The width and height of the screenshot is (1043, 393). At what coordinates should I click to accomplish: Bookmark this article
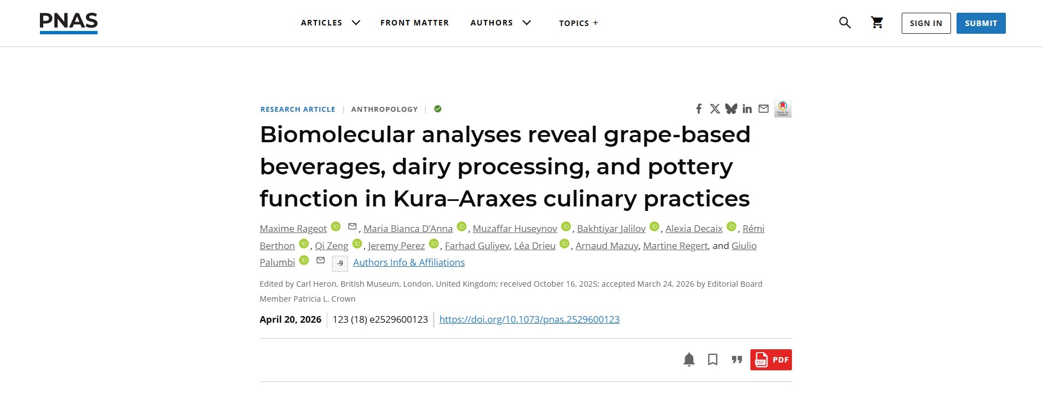click(x=713, y=360)
